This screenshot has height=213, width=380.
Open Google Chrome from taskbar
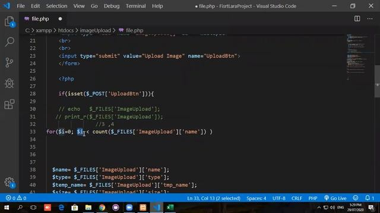click(x=102, y=208)
